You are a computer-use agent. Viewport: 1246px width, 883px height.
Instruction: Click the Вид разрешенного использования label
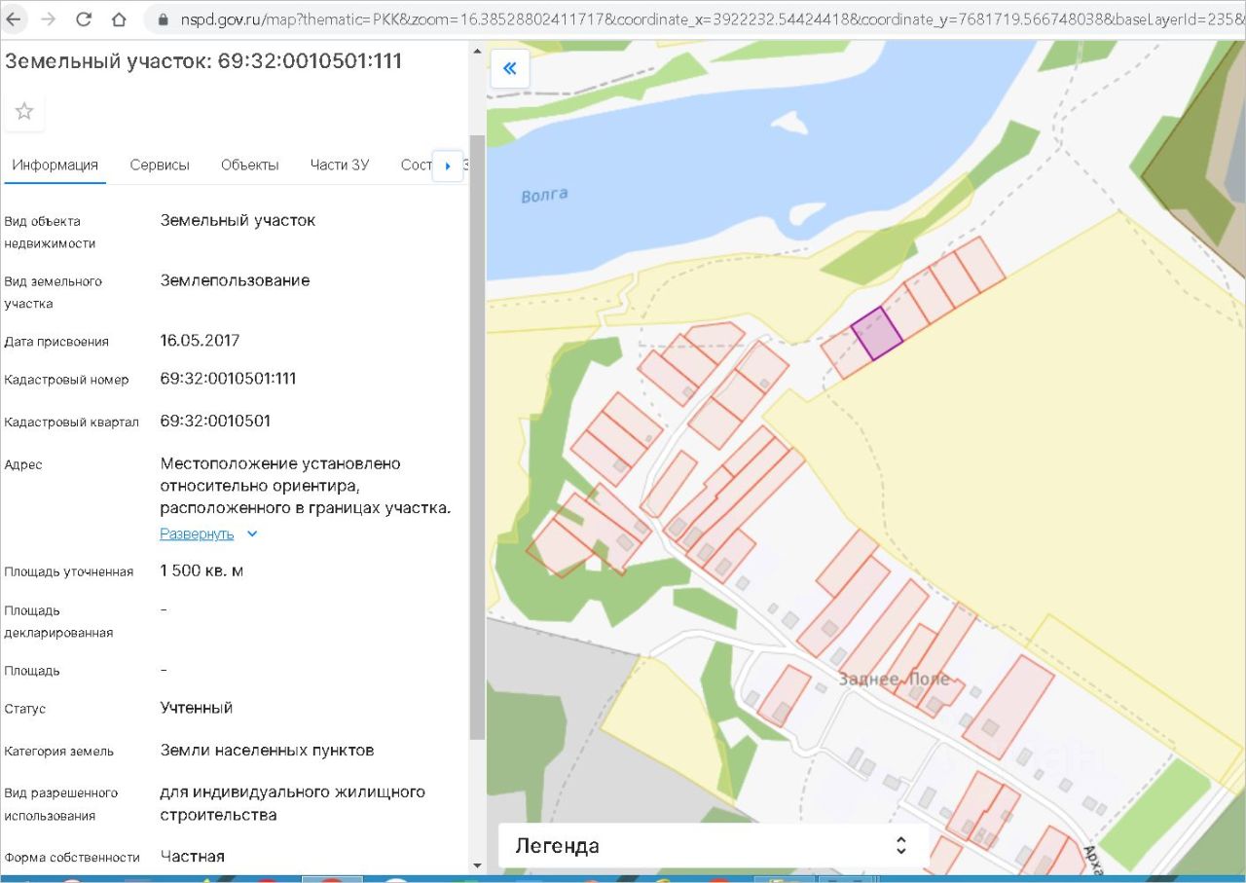pyautogui.click(x=61, y=804)
